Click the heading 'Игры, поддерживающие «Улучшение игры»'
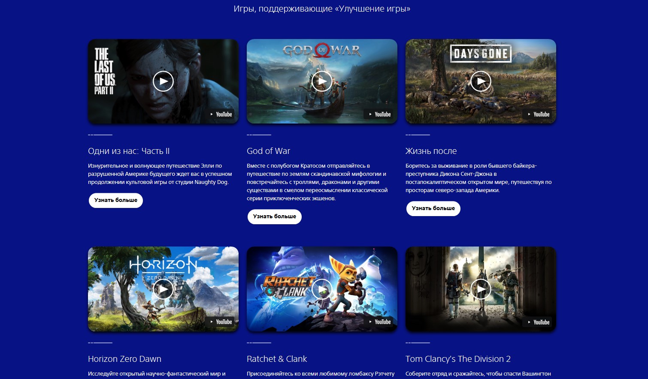 pyautogui.click(x=322, y=9)
